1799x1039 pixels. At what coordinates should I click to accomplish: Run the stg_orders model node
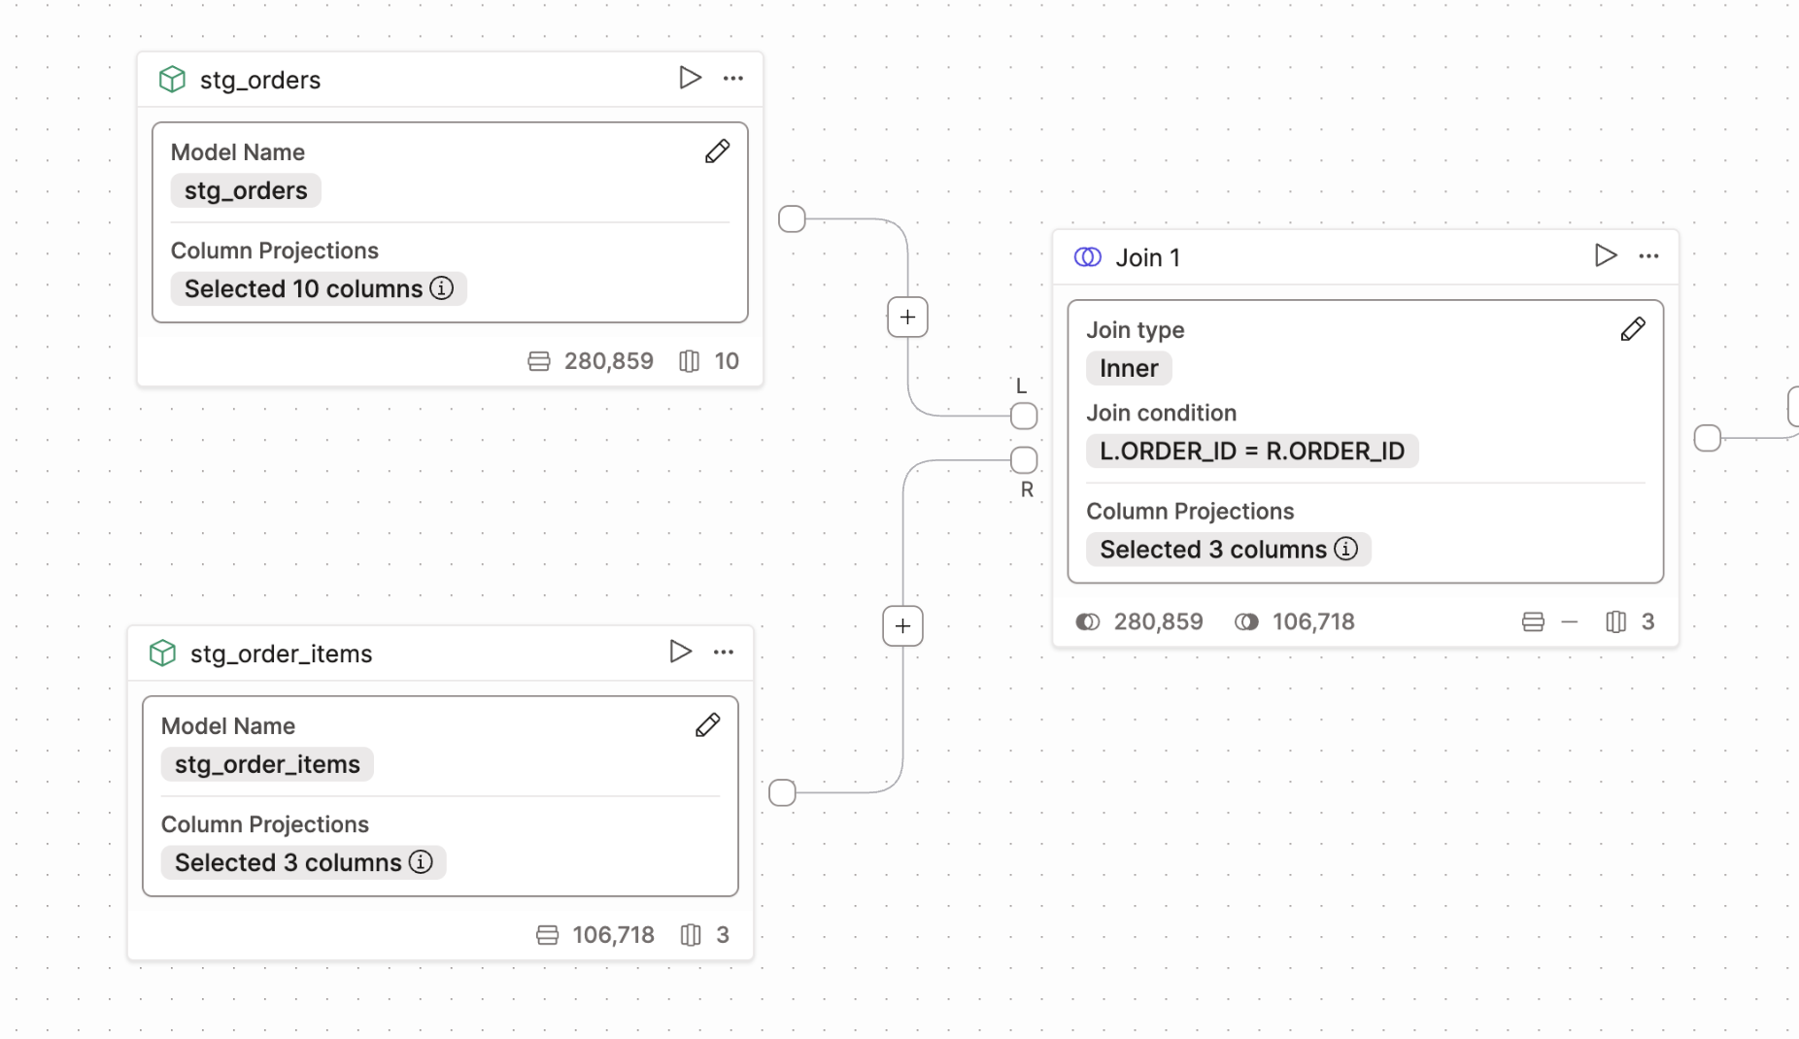[690, 78]
